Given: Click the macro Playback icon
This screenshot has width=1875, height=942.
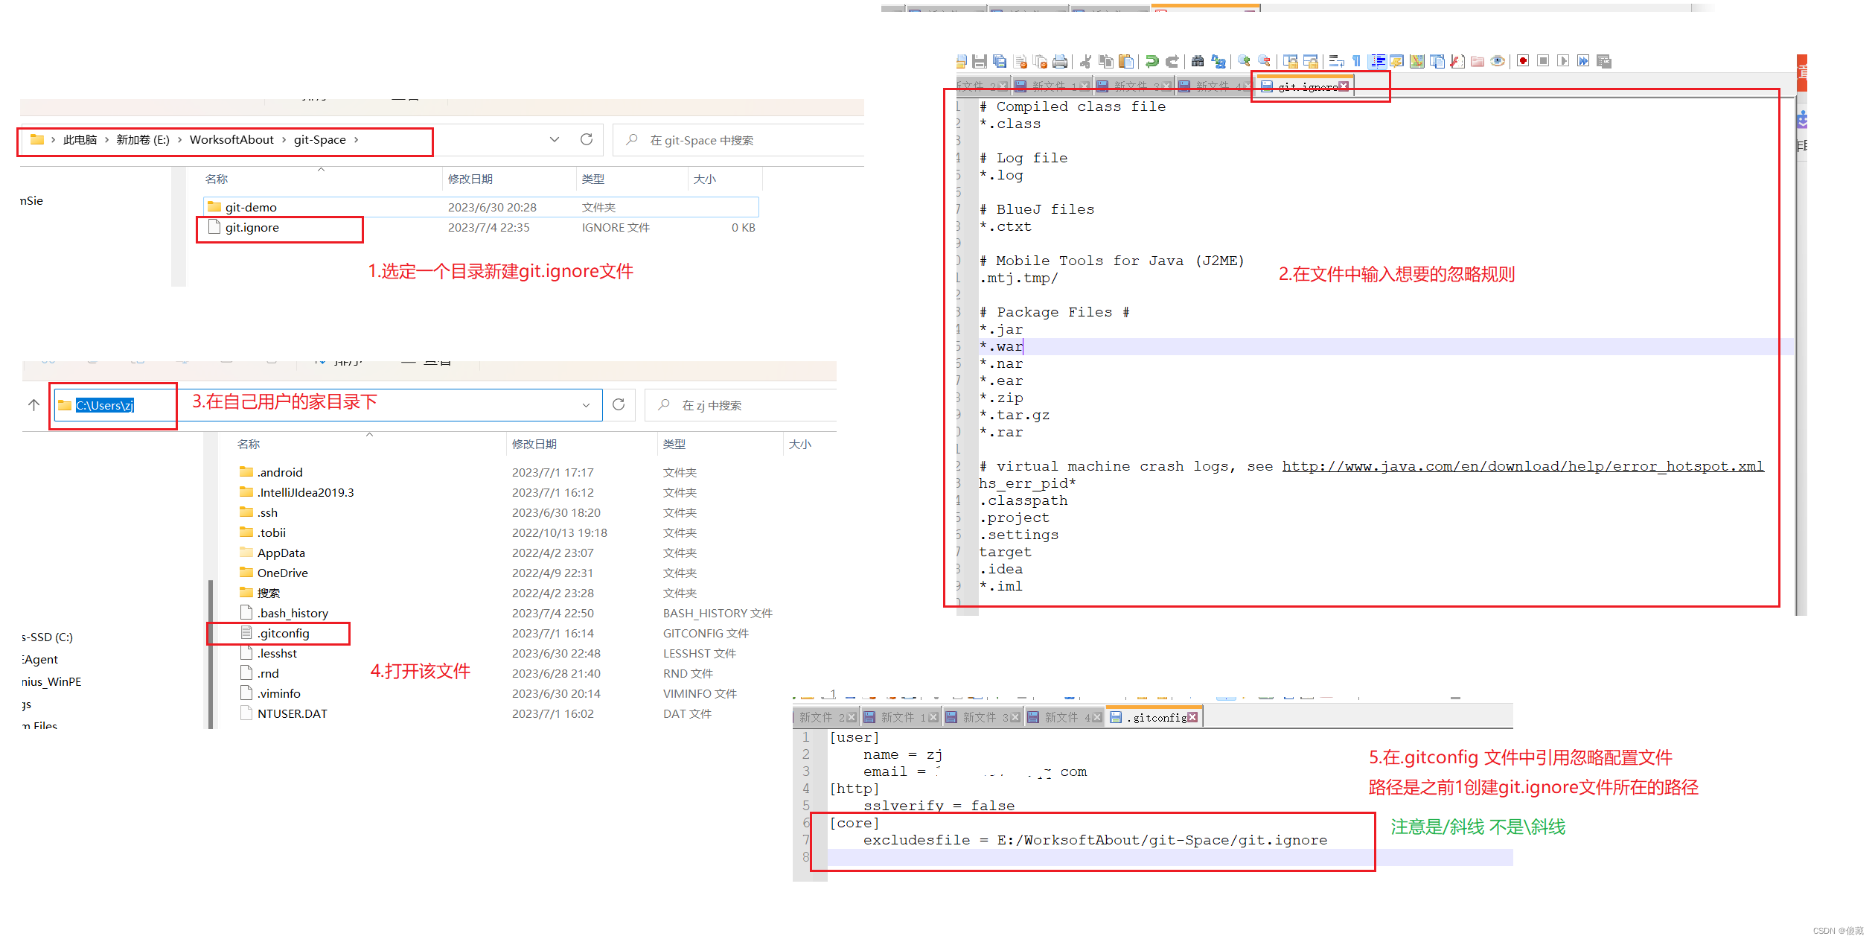Looking at the screenshot, I should click(x=1563, y=61).
